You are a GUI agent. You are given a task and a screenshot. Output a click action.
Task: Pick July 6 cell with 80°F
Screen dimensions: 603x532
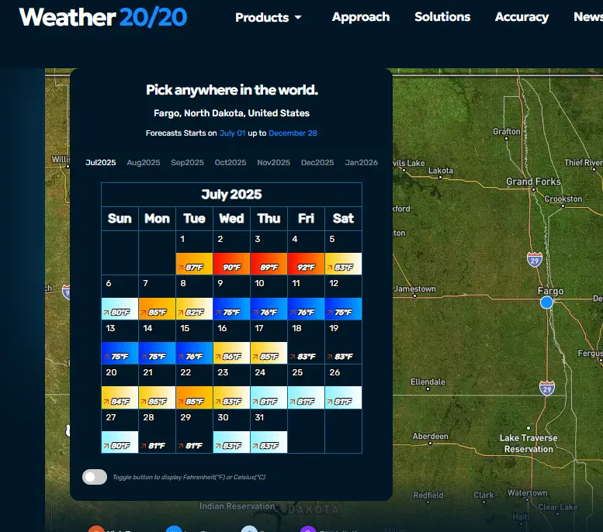click(x=120, y=298)
